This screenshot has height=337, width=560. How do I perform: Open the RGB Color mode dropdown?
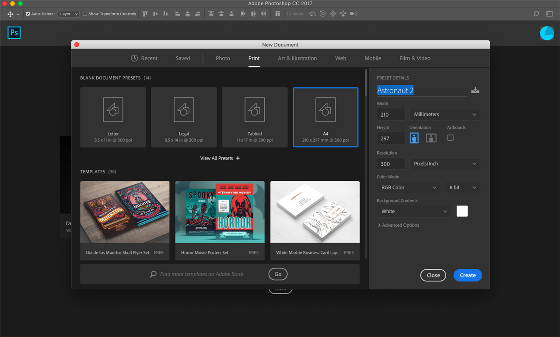409,188
